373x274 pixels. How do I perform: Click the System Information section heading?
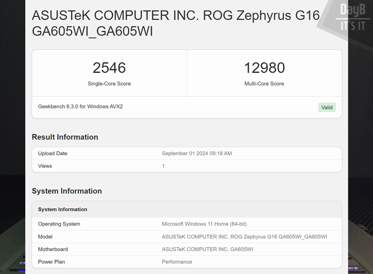coord(67,191)
